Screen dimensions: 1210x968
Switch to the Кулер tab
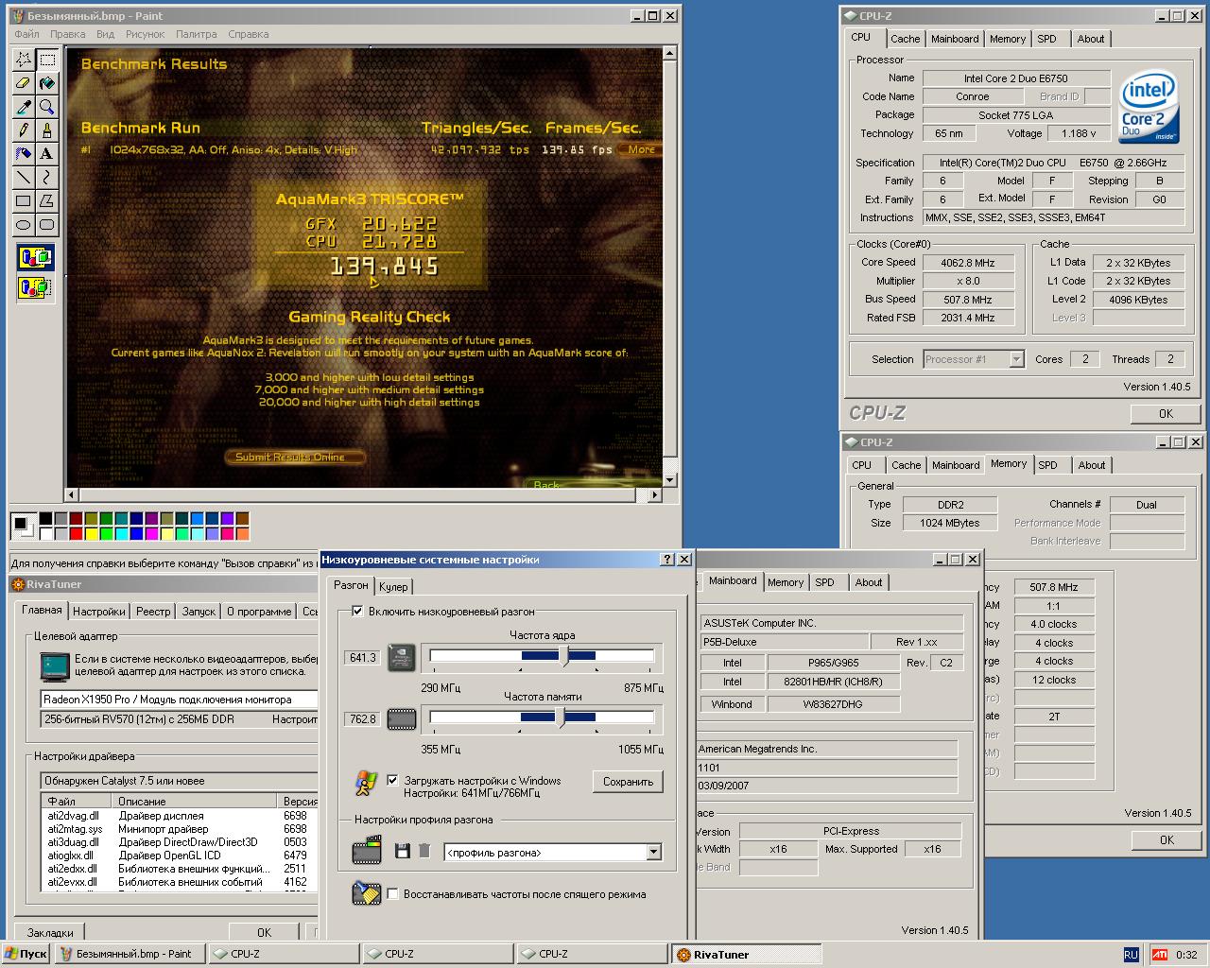click(393, 587)
